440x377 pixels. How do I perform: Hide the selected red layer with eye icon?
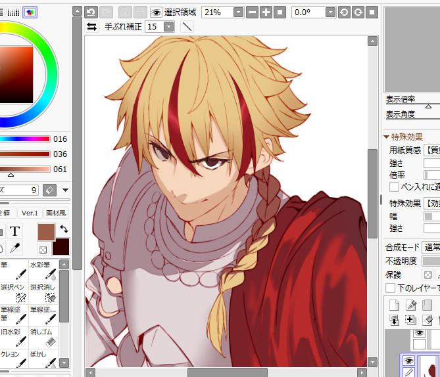click(x=408, y=361)
